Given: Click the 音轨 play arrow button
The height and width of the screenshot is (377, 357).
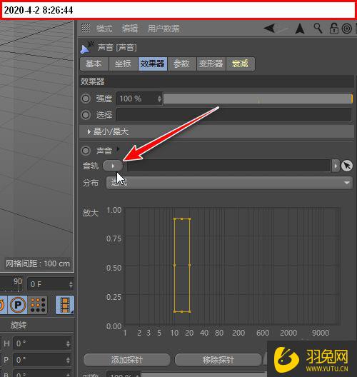Looking at the screenshot, I should 113,166.
